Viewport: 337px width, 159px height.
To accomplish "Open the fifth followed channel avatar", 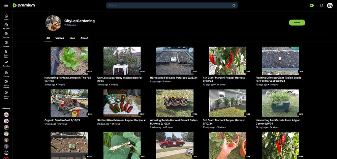I will click(6, 140).
